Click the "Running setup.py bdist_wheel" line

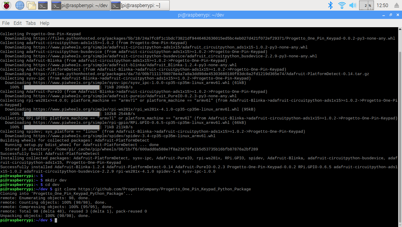click(82, 145)
